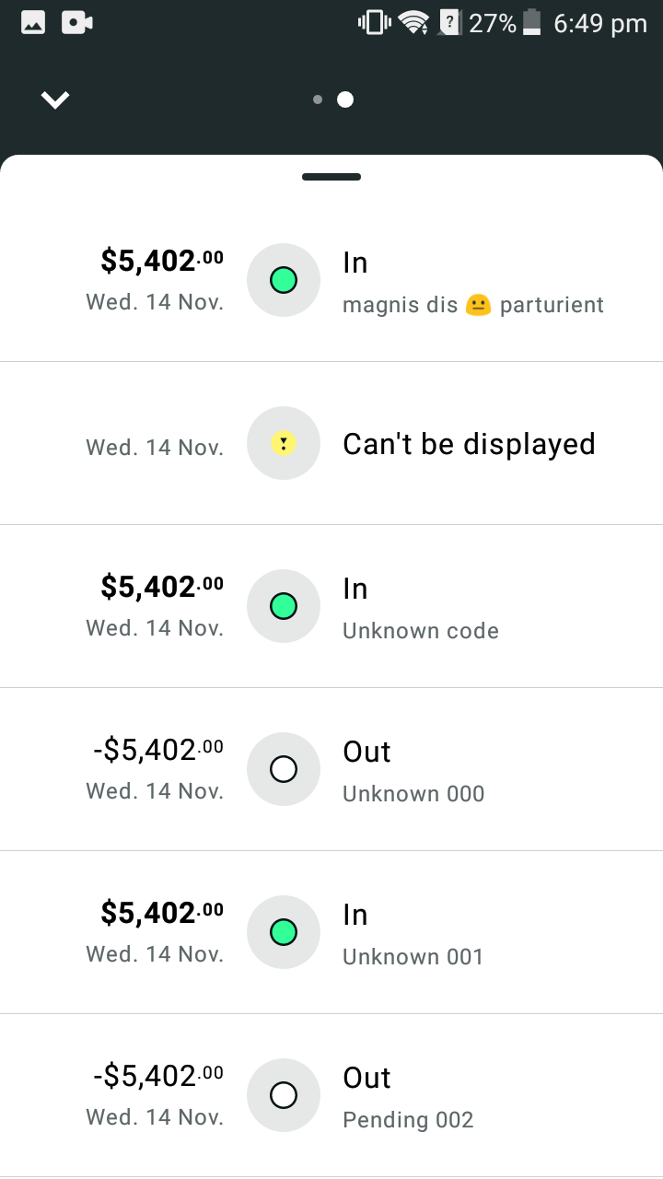Image resolution: width=663 pixels, height=1179 pixels.
Task: Open the Unknown code transaction details
Action: coord(421,608)
